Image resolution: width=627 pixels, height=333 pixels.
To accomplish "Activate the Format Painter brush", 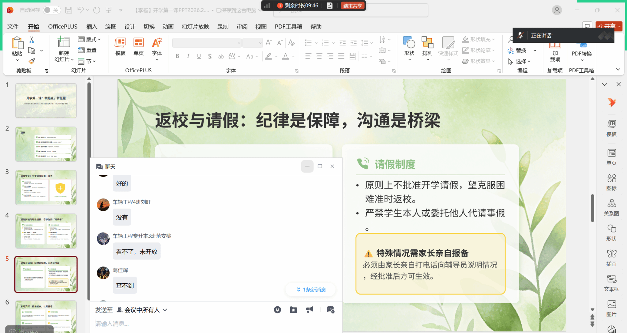I will [x=32, y=61].
